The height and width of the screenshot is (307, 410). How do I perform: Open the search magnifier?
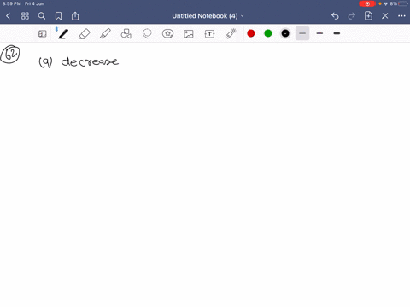tap(42, 16)
